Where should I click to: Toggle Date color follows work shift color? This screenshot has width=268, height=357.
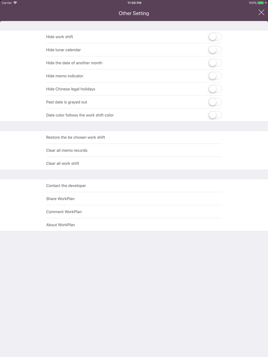215,115
